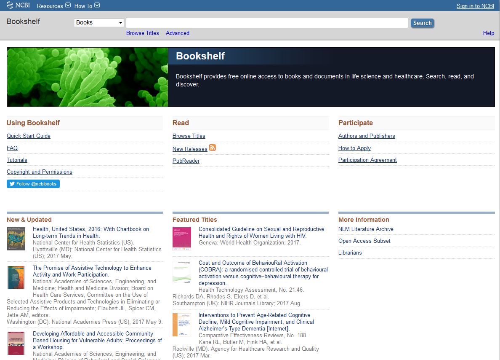Open PubReader link
Screen dimensions: 500x360
click(x=186, y=161)
